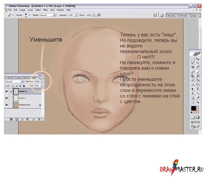The width and height of the screenshot is (206, 178).
Task: Select the Crop tool
Action: point(193,67)
